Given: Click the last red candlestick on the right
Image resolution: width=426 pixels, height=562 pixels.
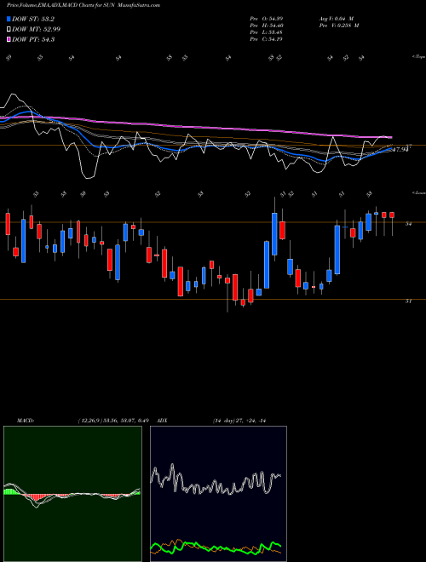Looking at the screenshot, I should (392, 215).
